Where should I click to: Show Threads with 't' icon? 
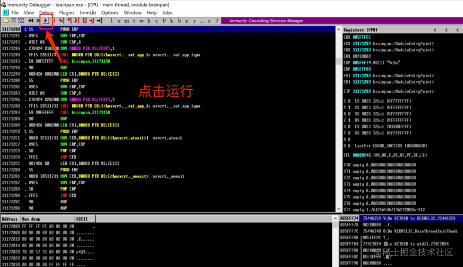click(134, 20)
